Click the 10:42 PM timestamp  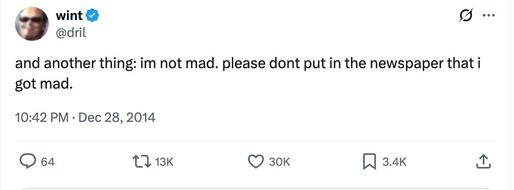coord(42,117)
